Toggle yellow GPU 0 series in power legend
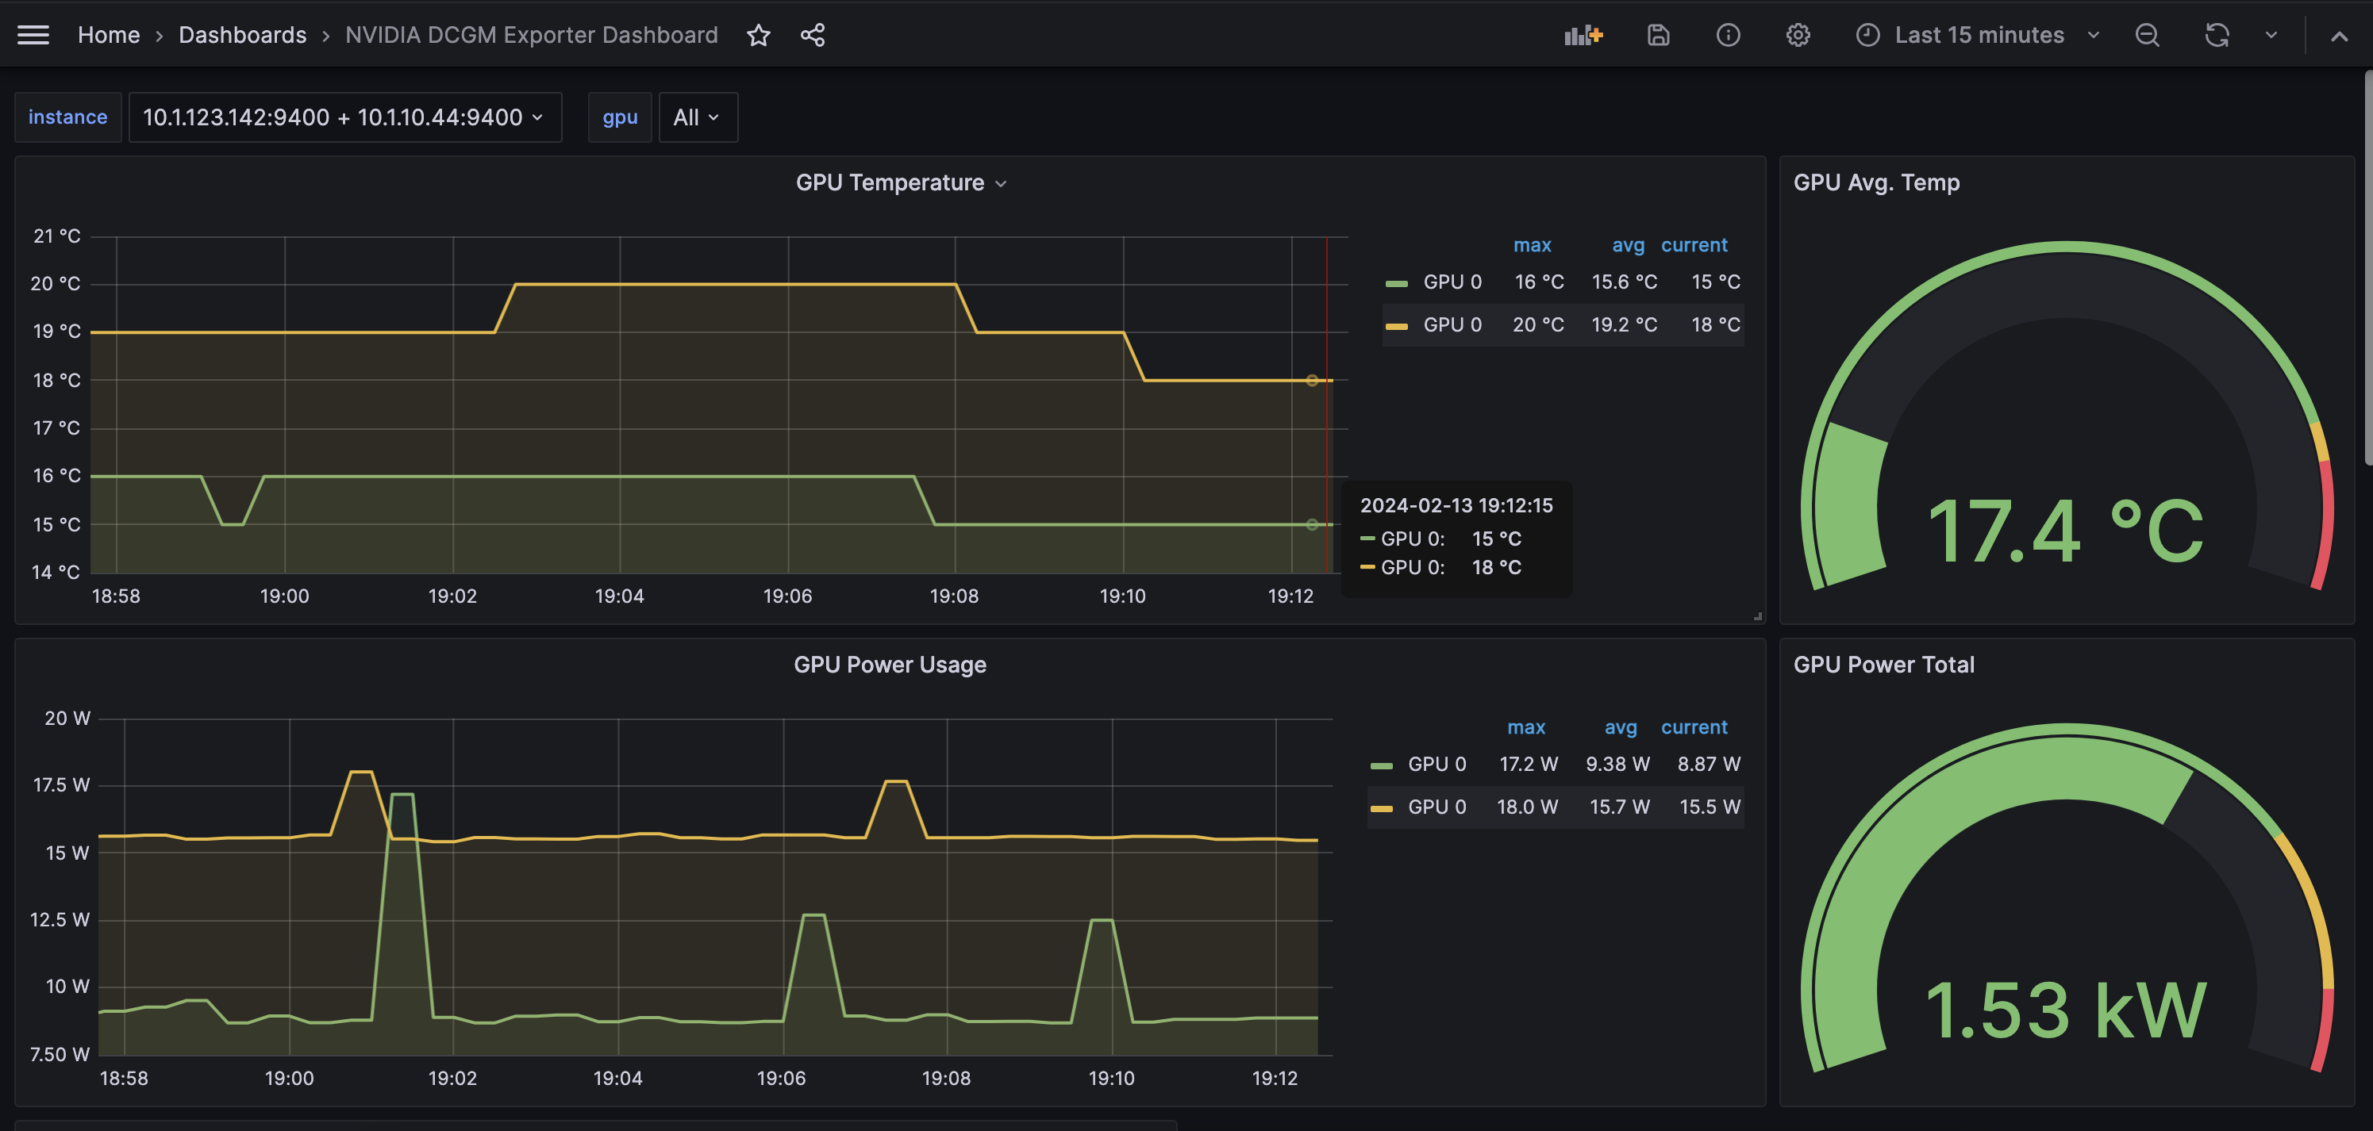The width and height of the screenshot is (2373, 1131). coord(1436,807)
